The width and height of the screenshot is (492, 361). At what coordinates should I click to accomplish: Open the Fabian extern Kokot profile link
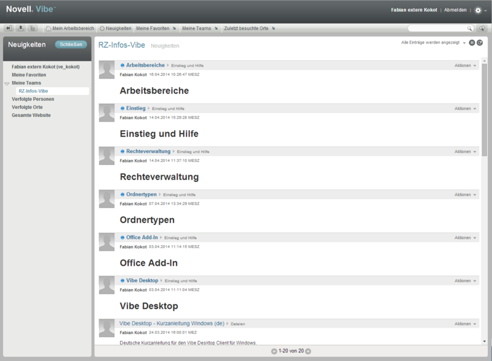pyautogui.click(x=414, y=10)
